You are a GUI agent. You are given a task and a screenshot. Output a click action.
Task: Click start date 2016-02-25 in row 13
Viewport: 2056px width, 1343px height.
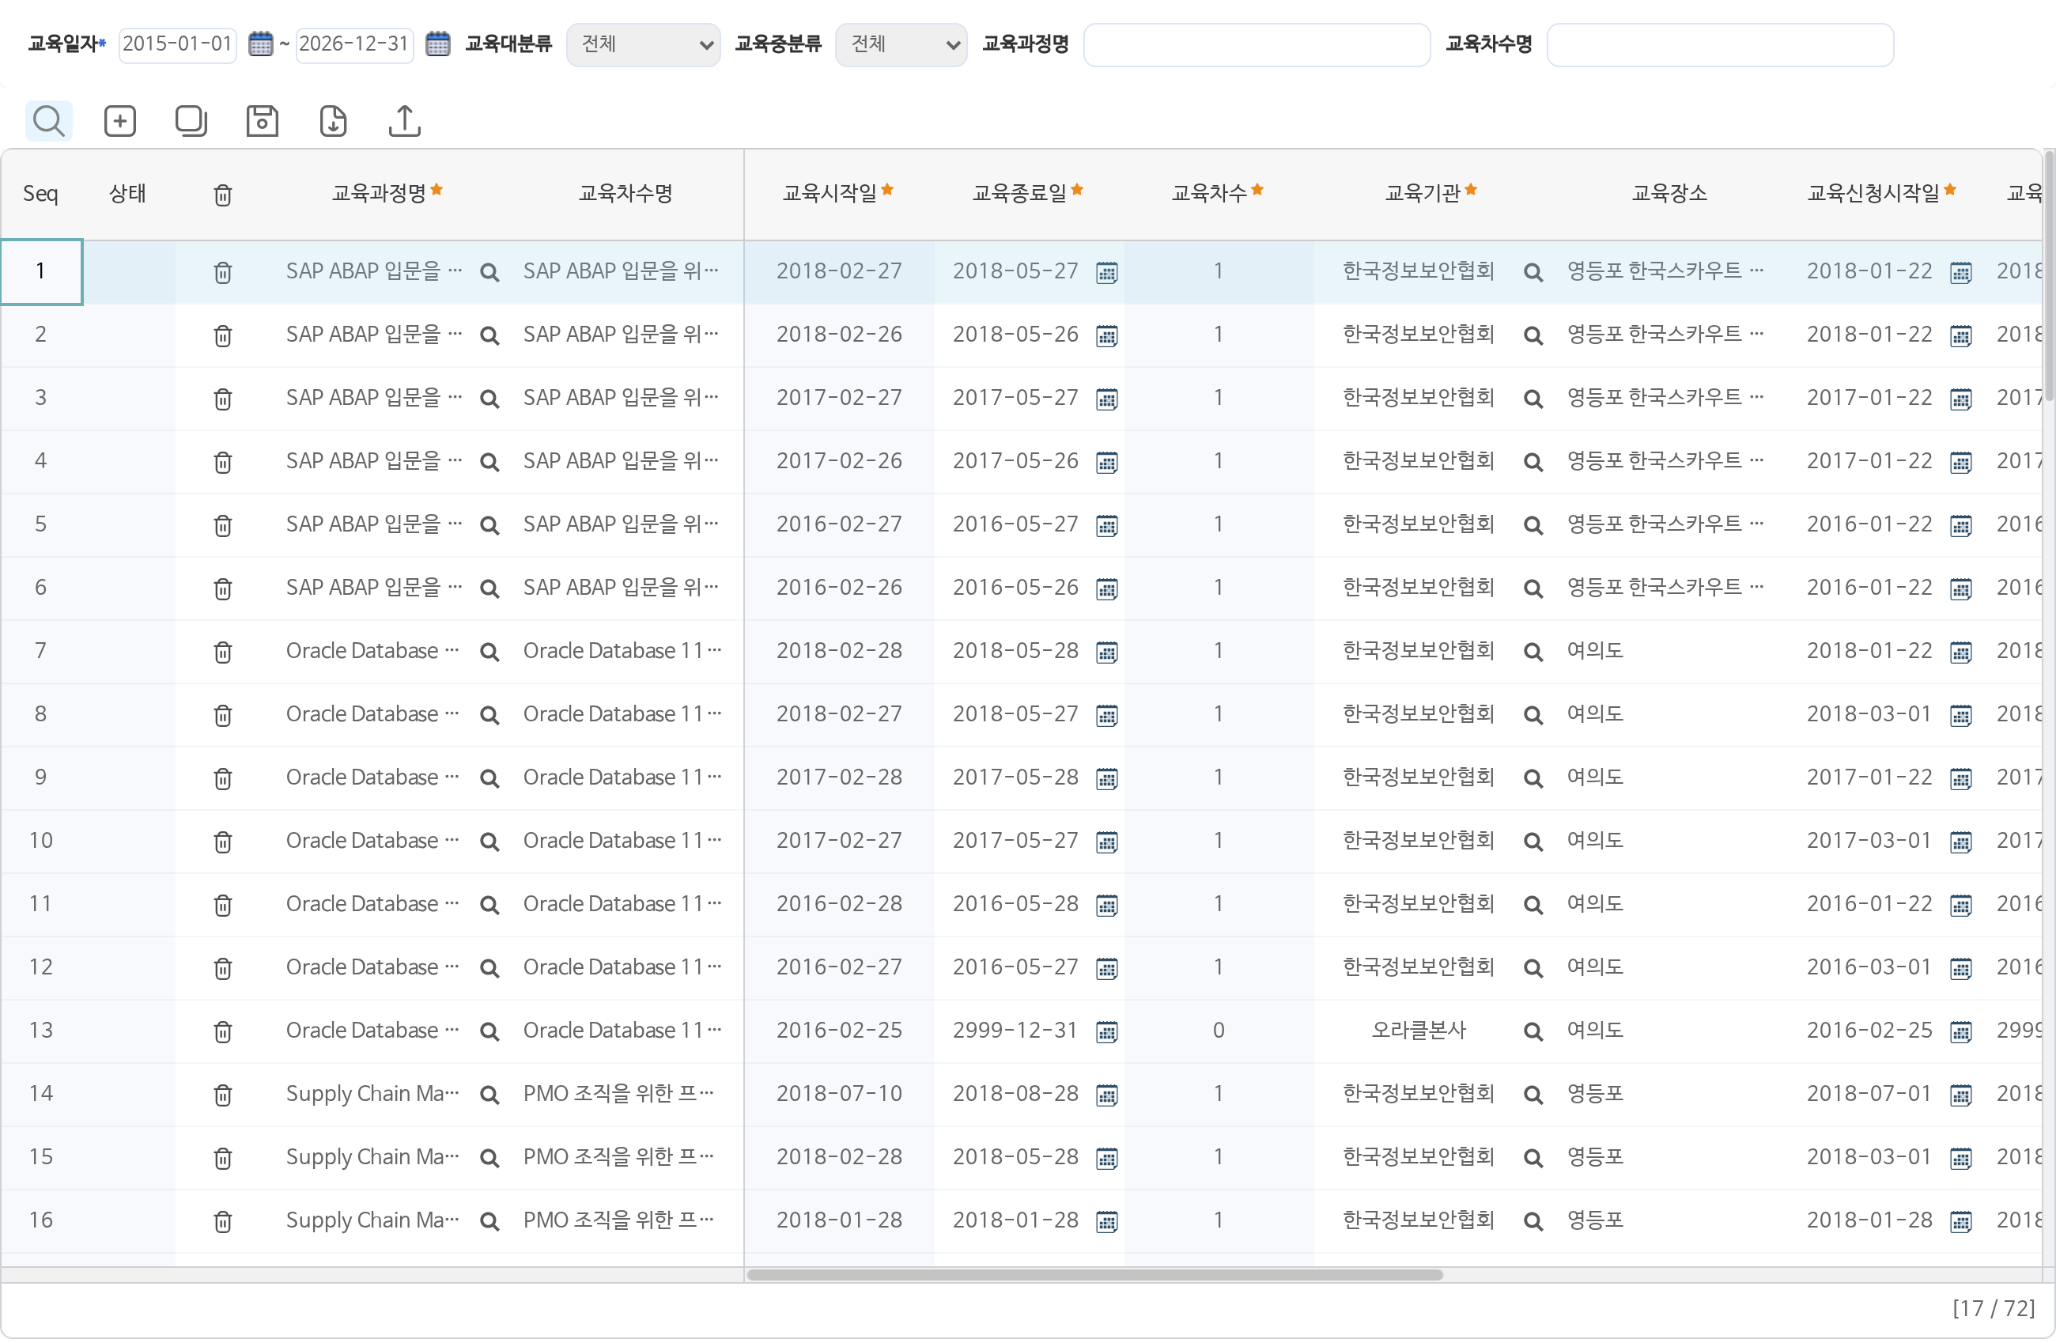839,1031
